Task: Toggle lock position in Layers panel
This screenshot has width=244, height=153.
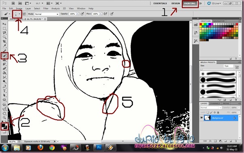Action: 215,112
